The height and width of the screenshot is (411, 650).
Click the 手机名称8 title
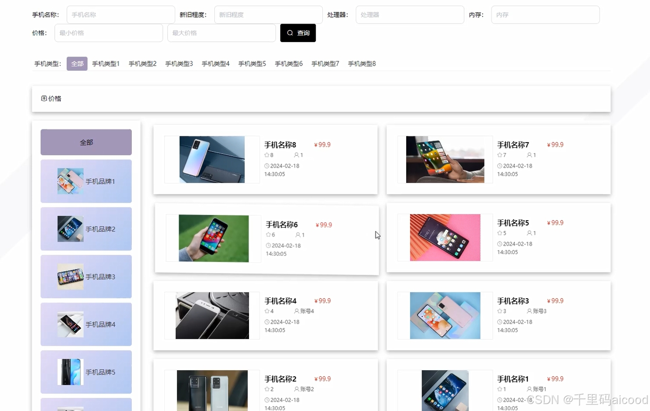click(x=280, y=145)
